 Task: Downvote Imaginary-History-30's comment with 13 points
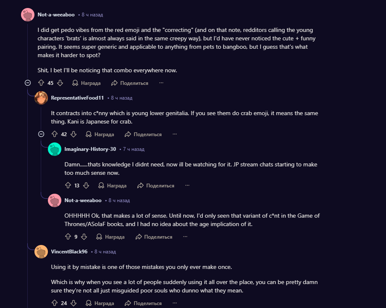pyautogui.click(x=86, y=185)
